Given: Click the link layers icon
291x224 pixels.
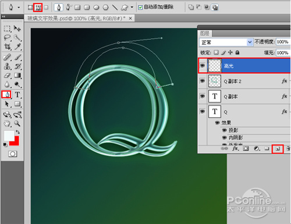Looking at the screenshot, I should (x=225, y=148).
